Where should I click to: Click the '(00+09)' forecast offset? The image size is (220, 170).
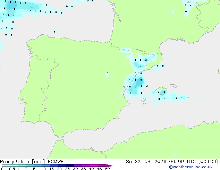tap(209, 162)
